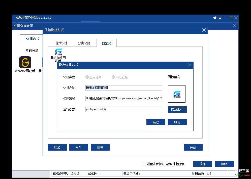
Task: Open the 游戏快捷 tab
Action: pos(61,43)
